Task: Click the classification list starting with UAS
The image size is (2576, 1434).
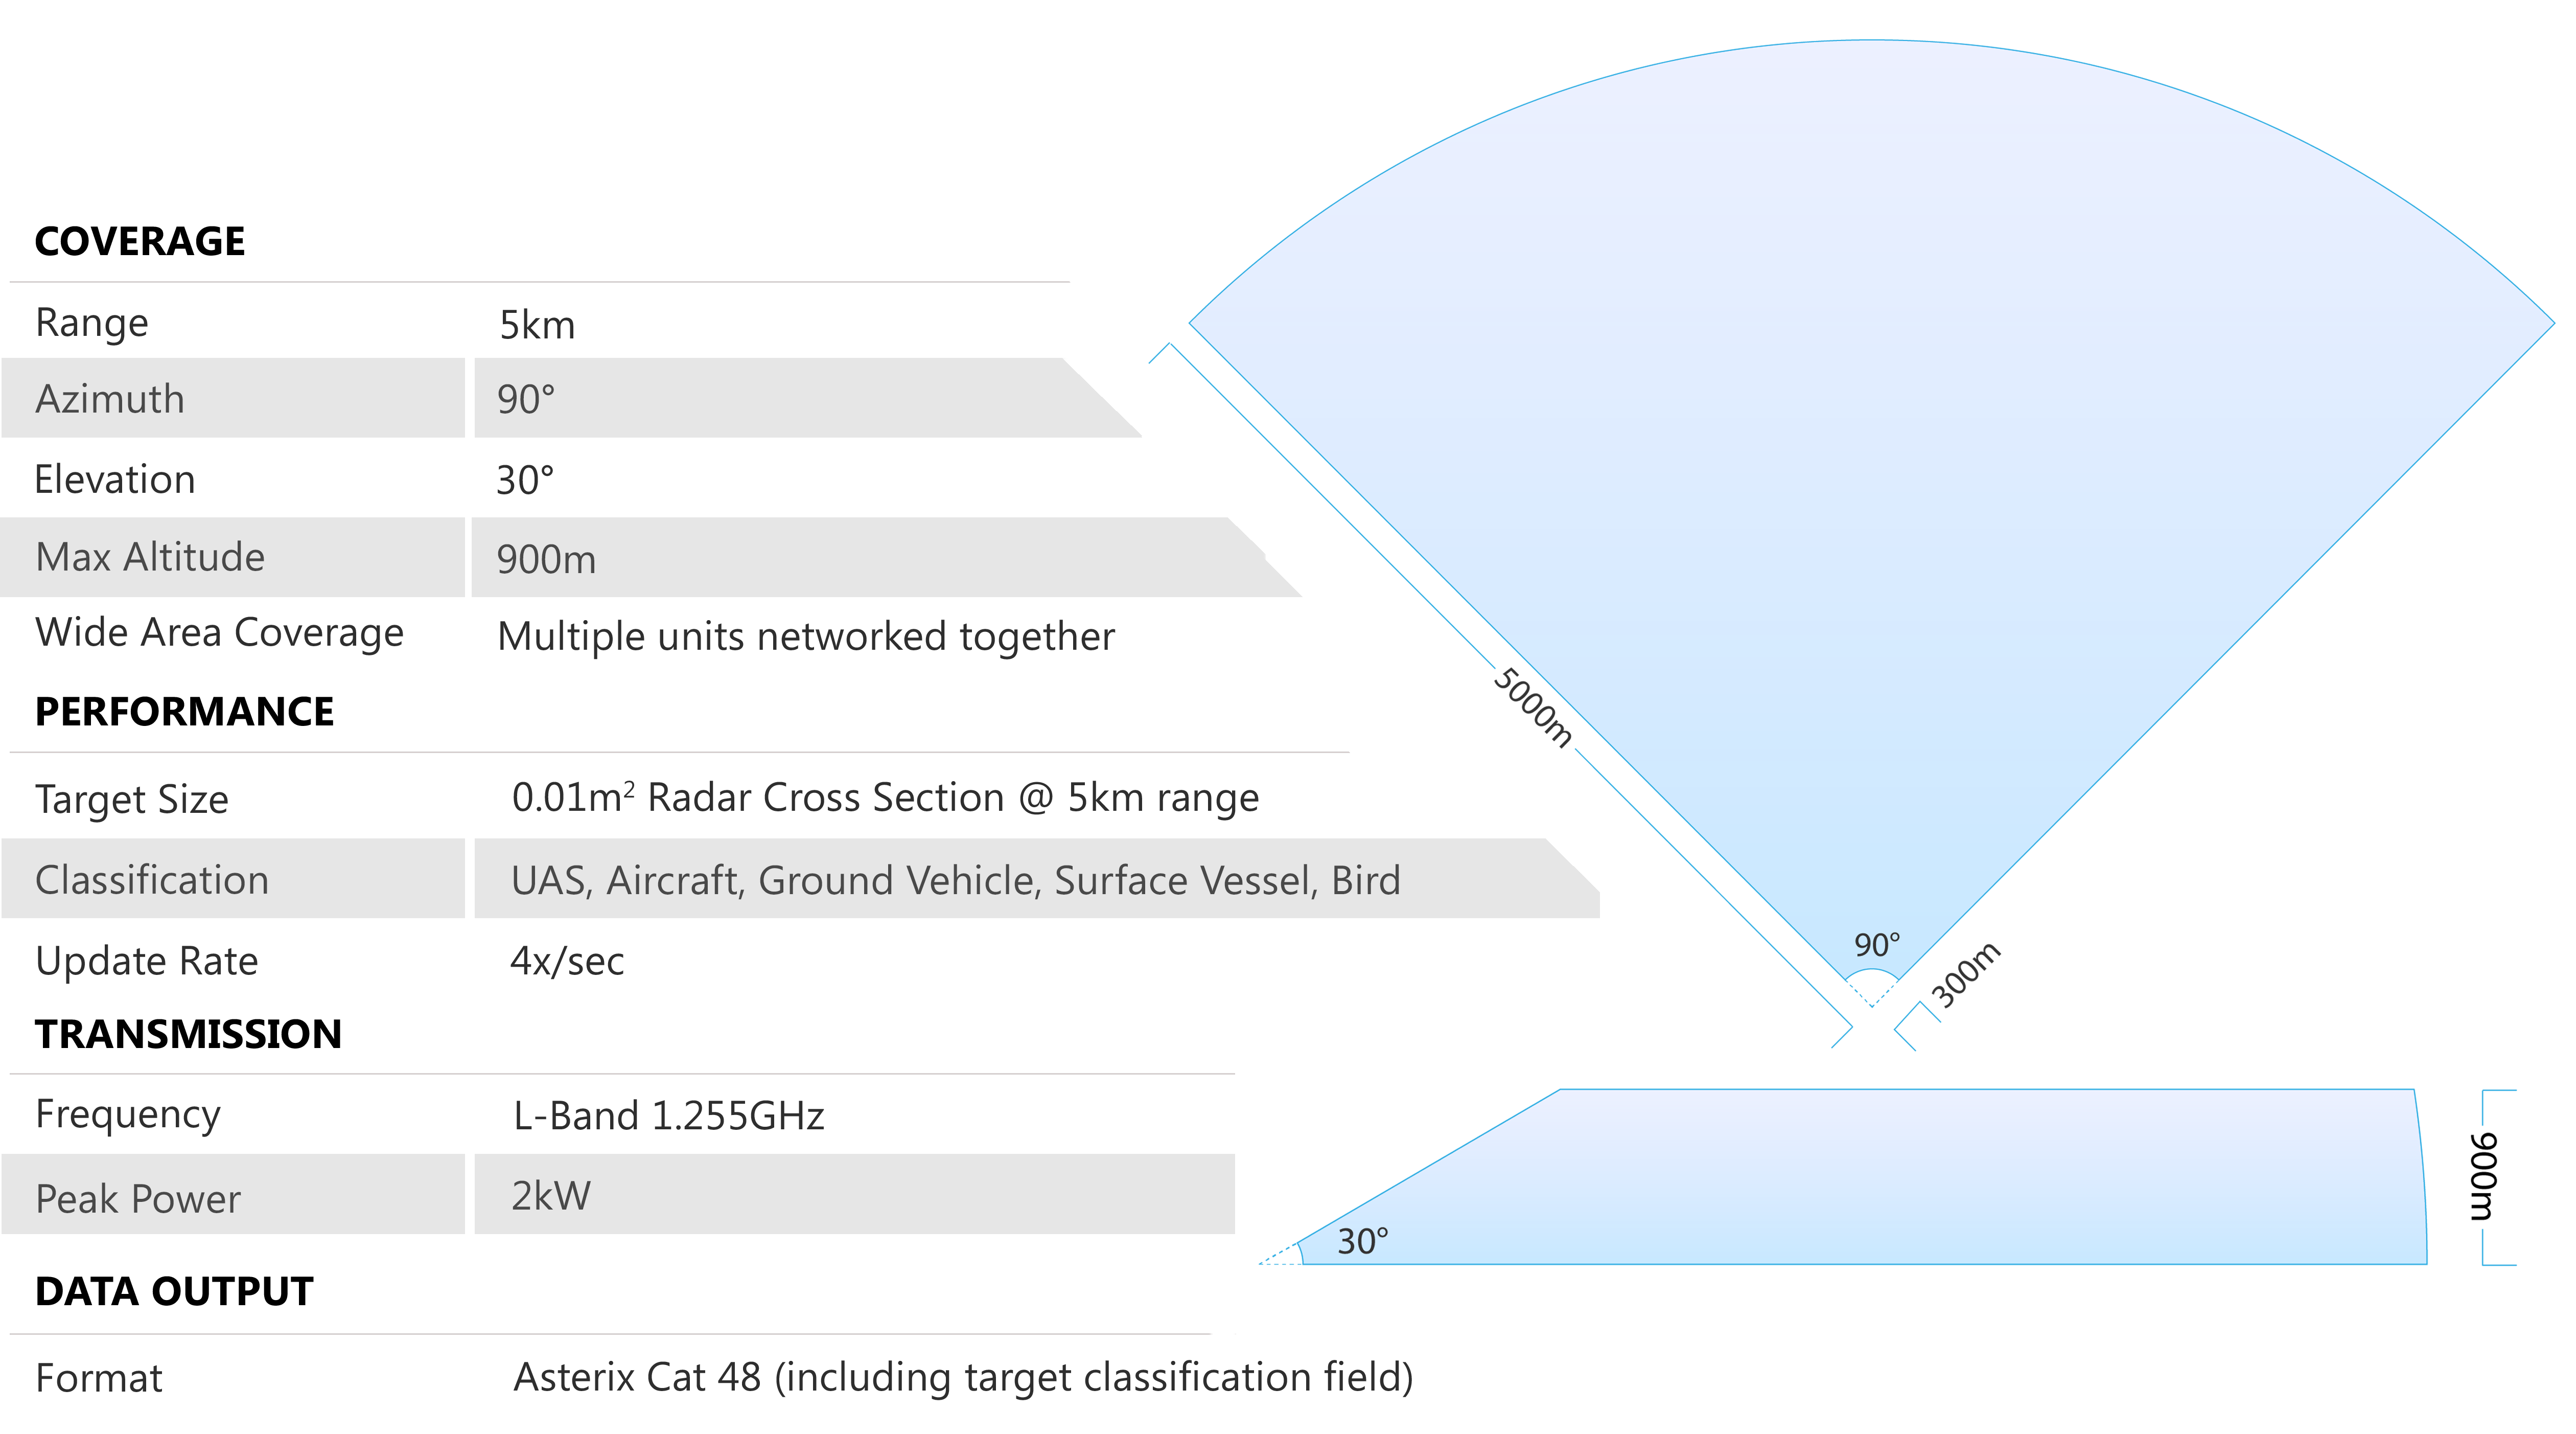Action: (955, 881)
